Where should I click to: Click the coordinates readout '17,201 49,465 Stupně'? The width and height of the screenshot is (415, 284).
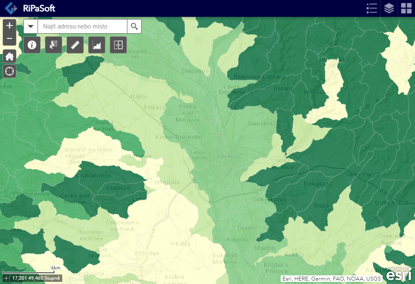coord(36,278)
